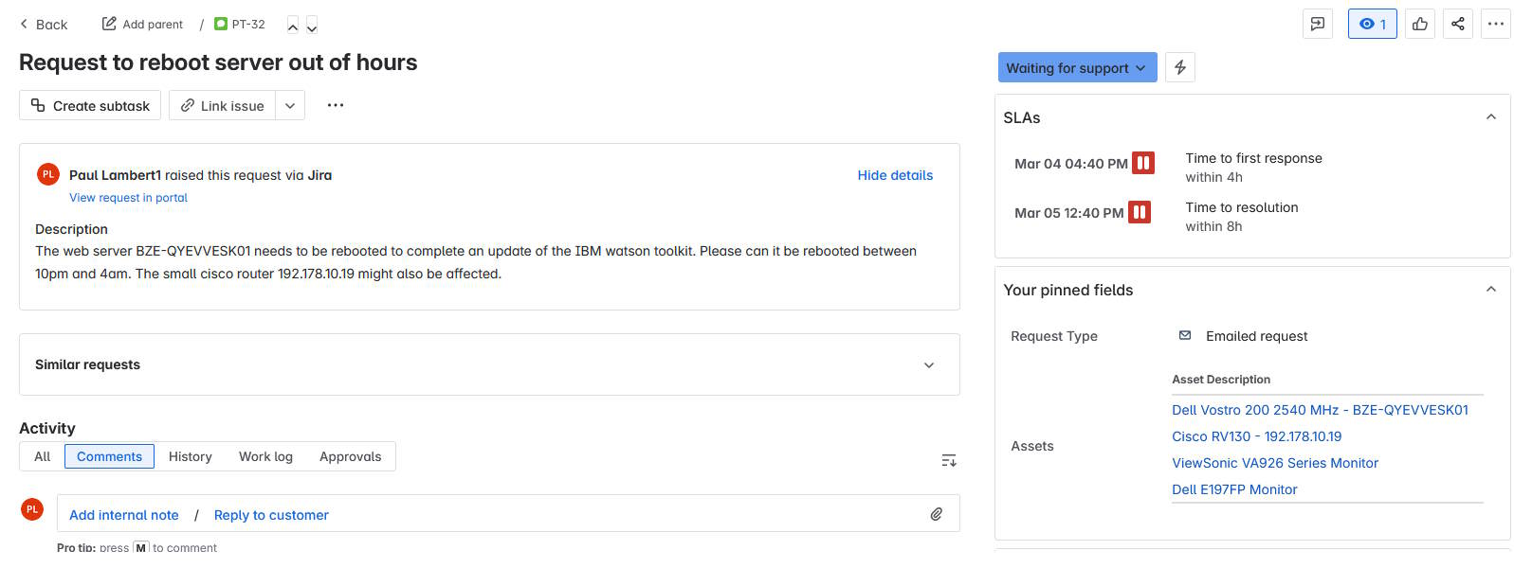Click the lightning bolt automation icon
The height and width of the screenshot is (568, 1514).
pos(1179,67)
